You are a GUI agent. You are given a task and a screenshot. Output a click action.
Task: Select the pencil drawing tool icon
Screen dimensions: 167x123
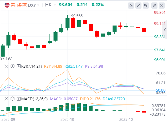(x=138, y=6)
